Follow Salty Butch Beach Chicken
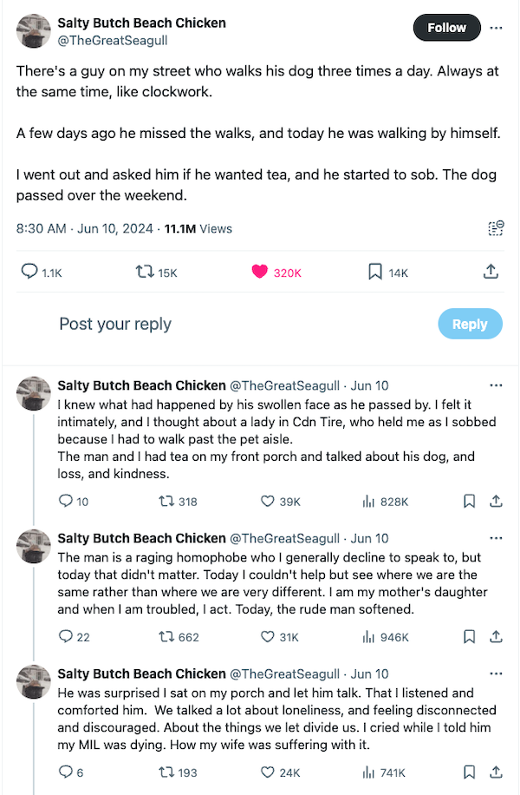The image size is (520, 795). [x=446, y=27]
